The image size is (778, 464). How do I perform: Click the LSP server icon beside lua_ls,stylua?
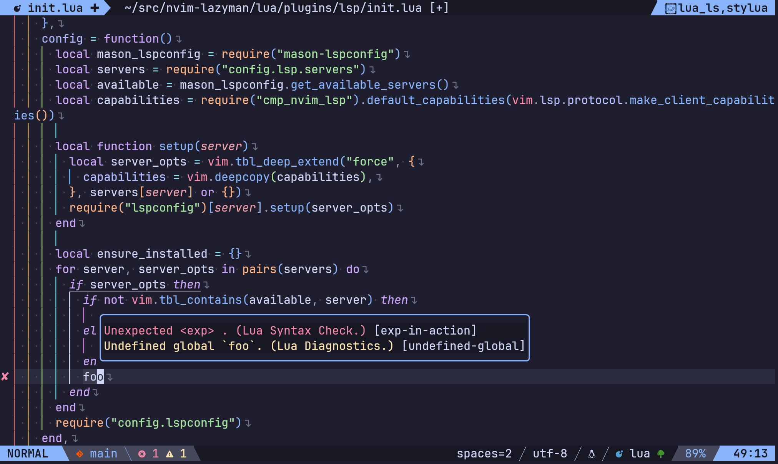(670, 8)
